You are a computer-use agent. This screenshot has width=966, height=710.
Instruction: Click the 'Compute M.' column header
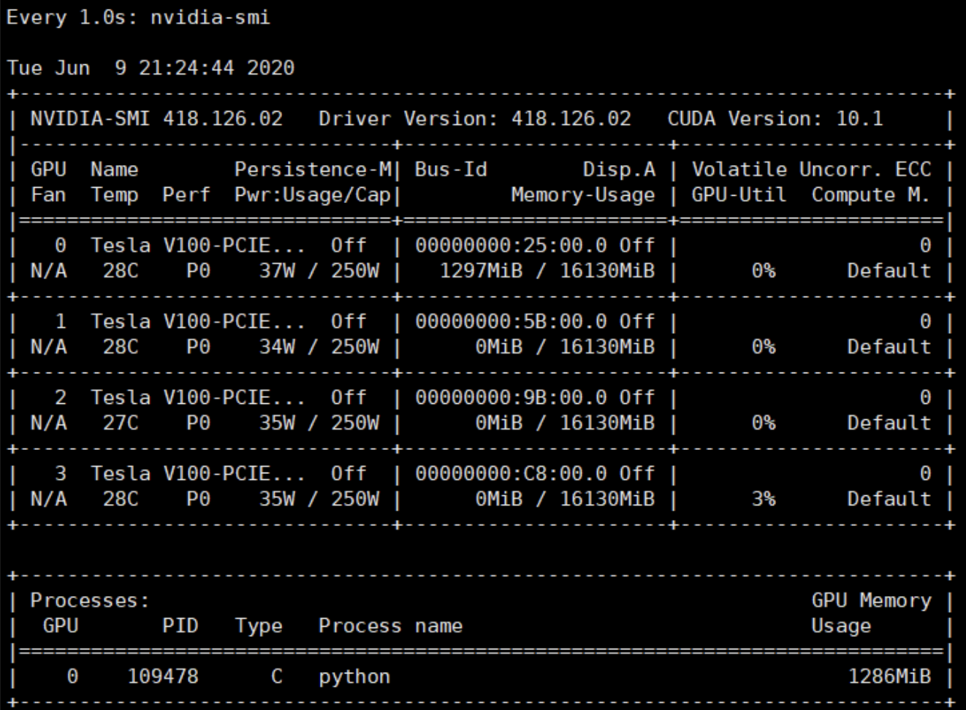point(872,195)
